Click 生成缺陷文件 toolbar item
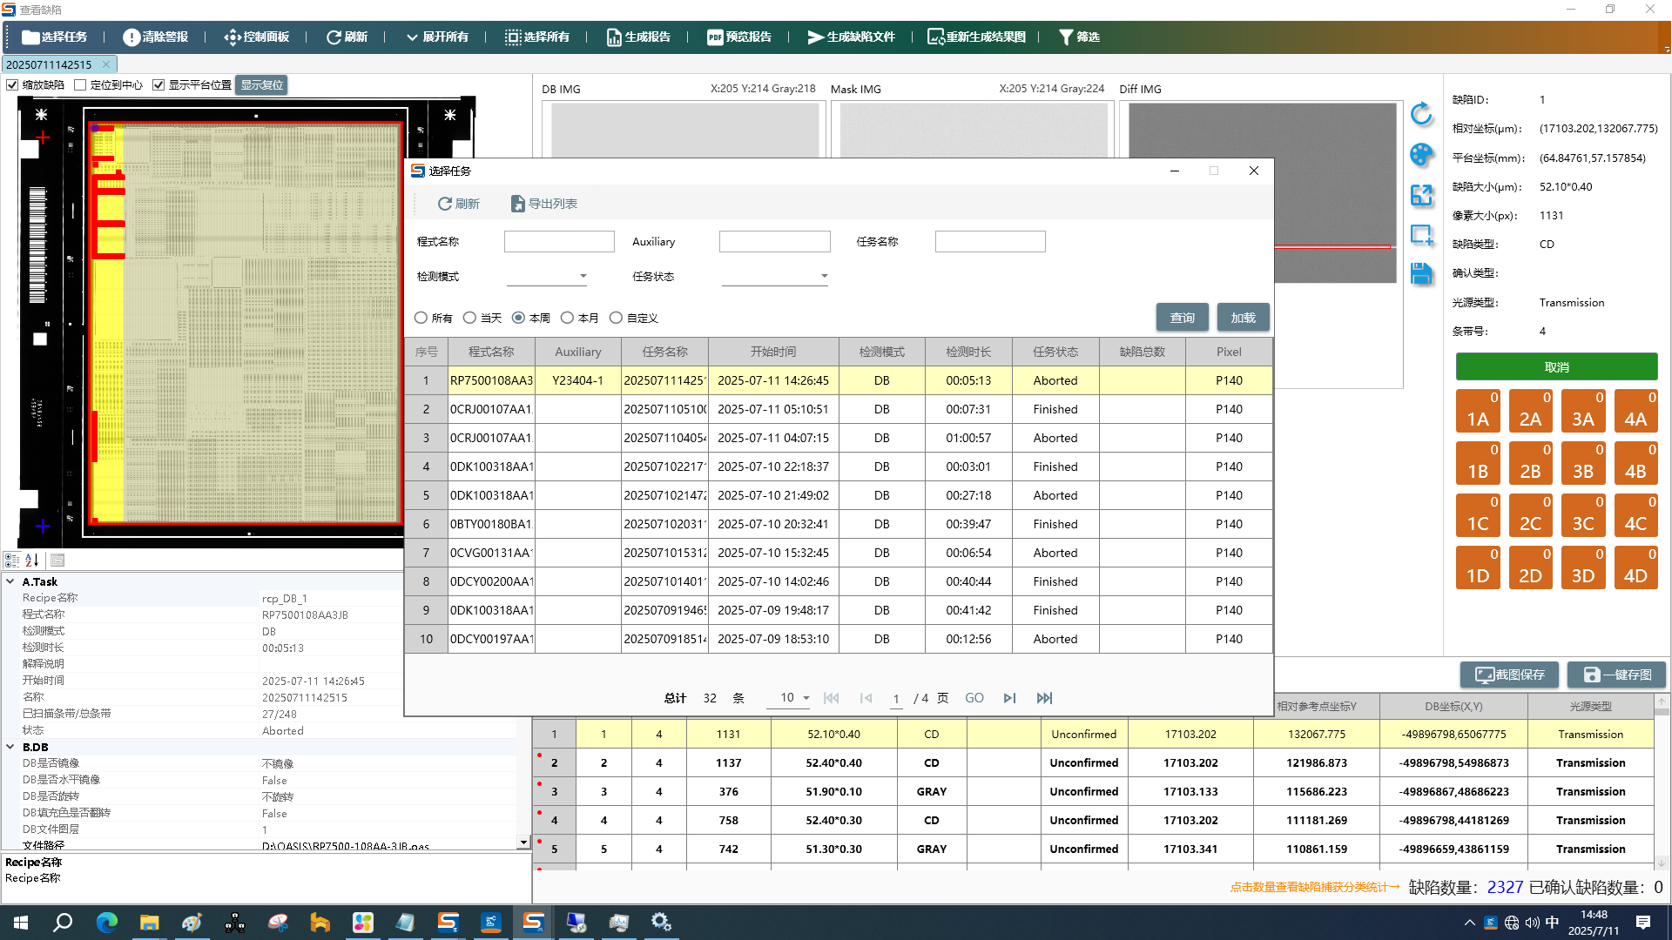The height and width of the screenshot is (940, 1672). coord(851,37)
